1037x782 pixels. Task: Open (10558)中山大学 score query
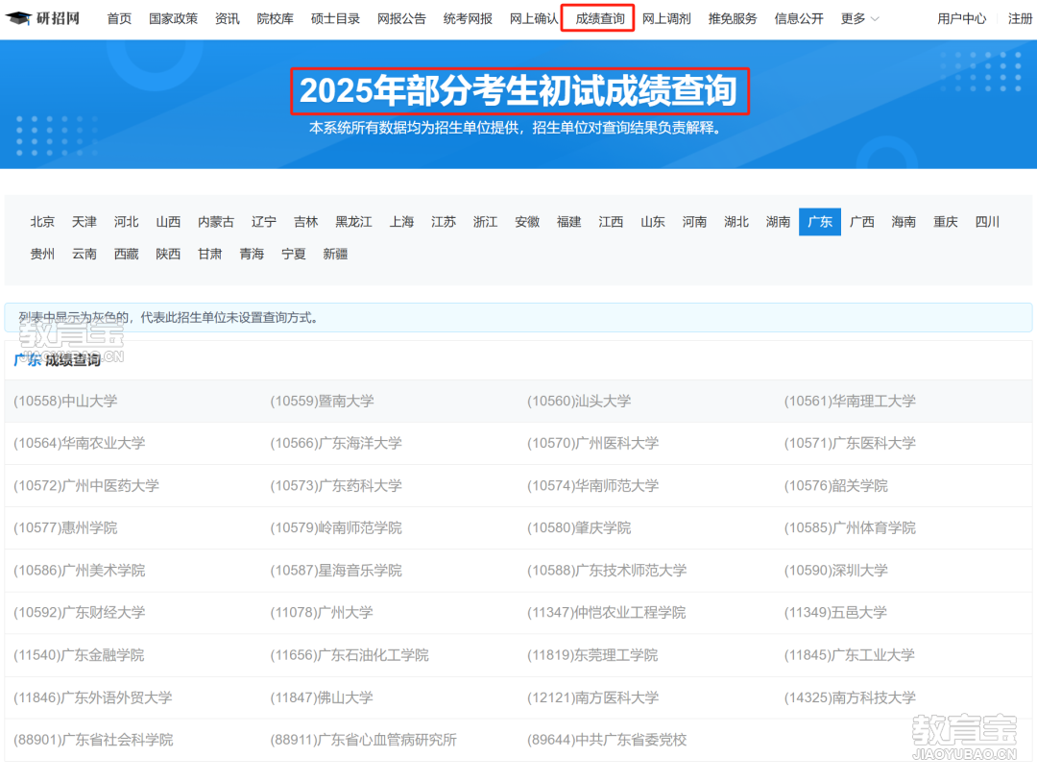[x=65, y=401]
